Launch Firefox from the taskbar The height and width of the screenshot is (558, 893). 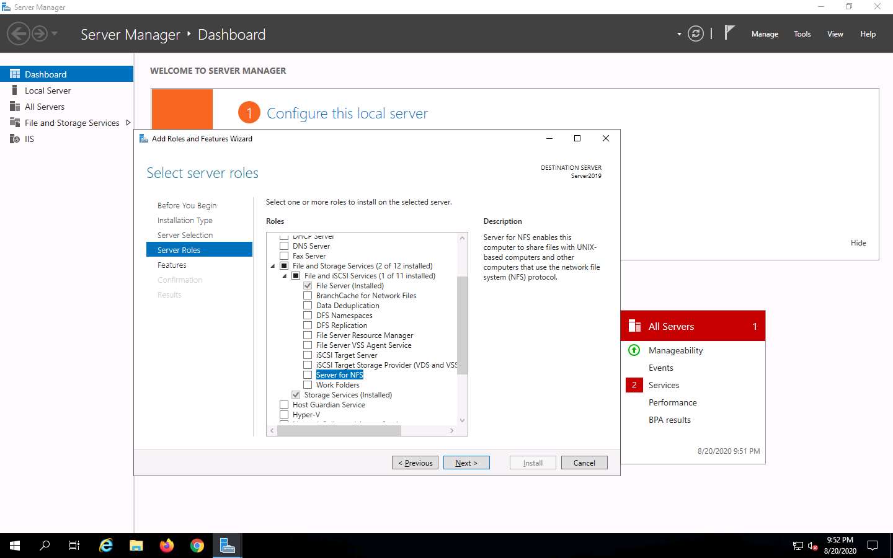click(x=167, y=546)
